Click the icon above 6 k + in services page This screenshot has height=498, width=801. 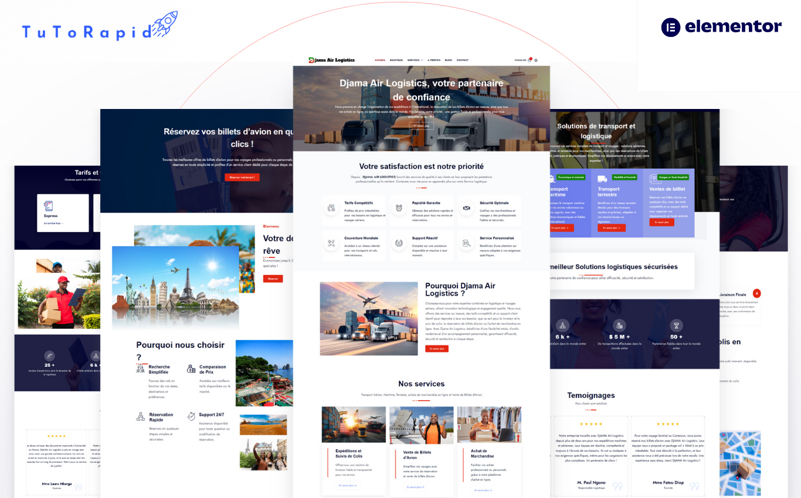coord(563,325)
